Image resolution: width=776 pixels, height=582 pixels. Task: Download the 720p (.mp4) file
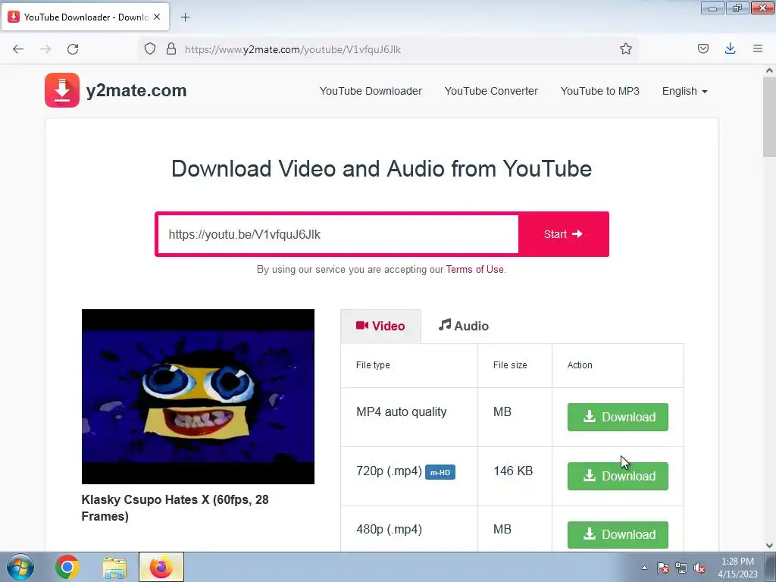point(618,476)
